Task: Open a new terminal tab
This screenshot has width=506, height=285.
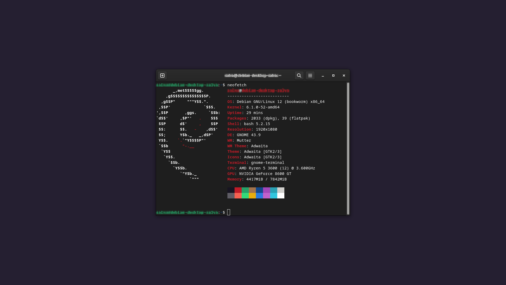Action: click(x=162, y=75)
